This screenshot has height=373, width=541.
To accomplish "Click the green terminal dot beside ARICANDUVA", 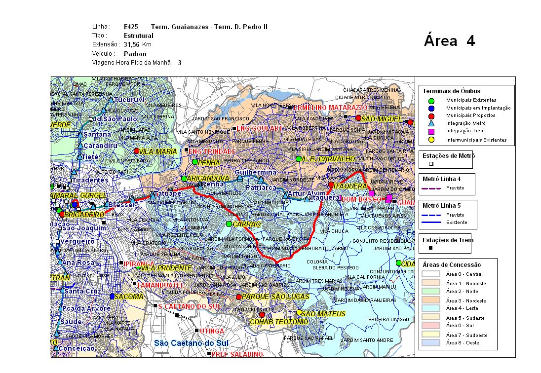I will (x=184, y=178).
